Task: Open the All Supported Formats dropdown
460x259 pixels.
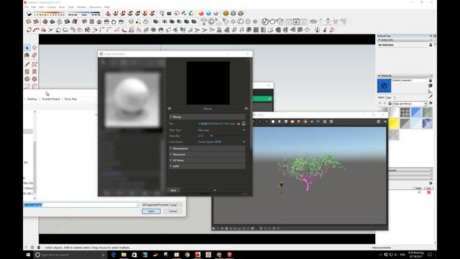Action: point(162,204)
